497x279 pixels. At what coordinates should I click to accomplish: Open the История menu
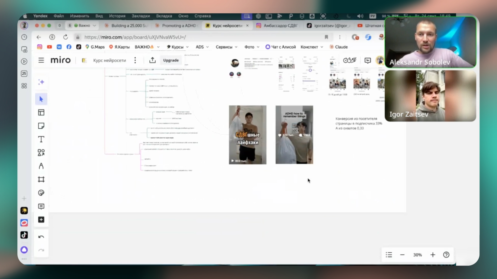point(117,16)
